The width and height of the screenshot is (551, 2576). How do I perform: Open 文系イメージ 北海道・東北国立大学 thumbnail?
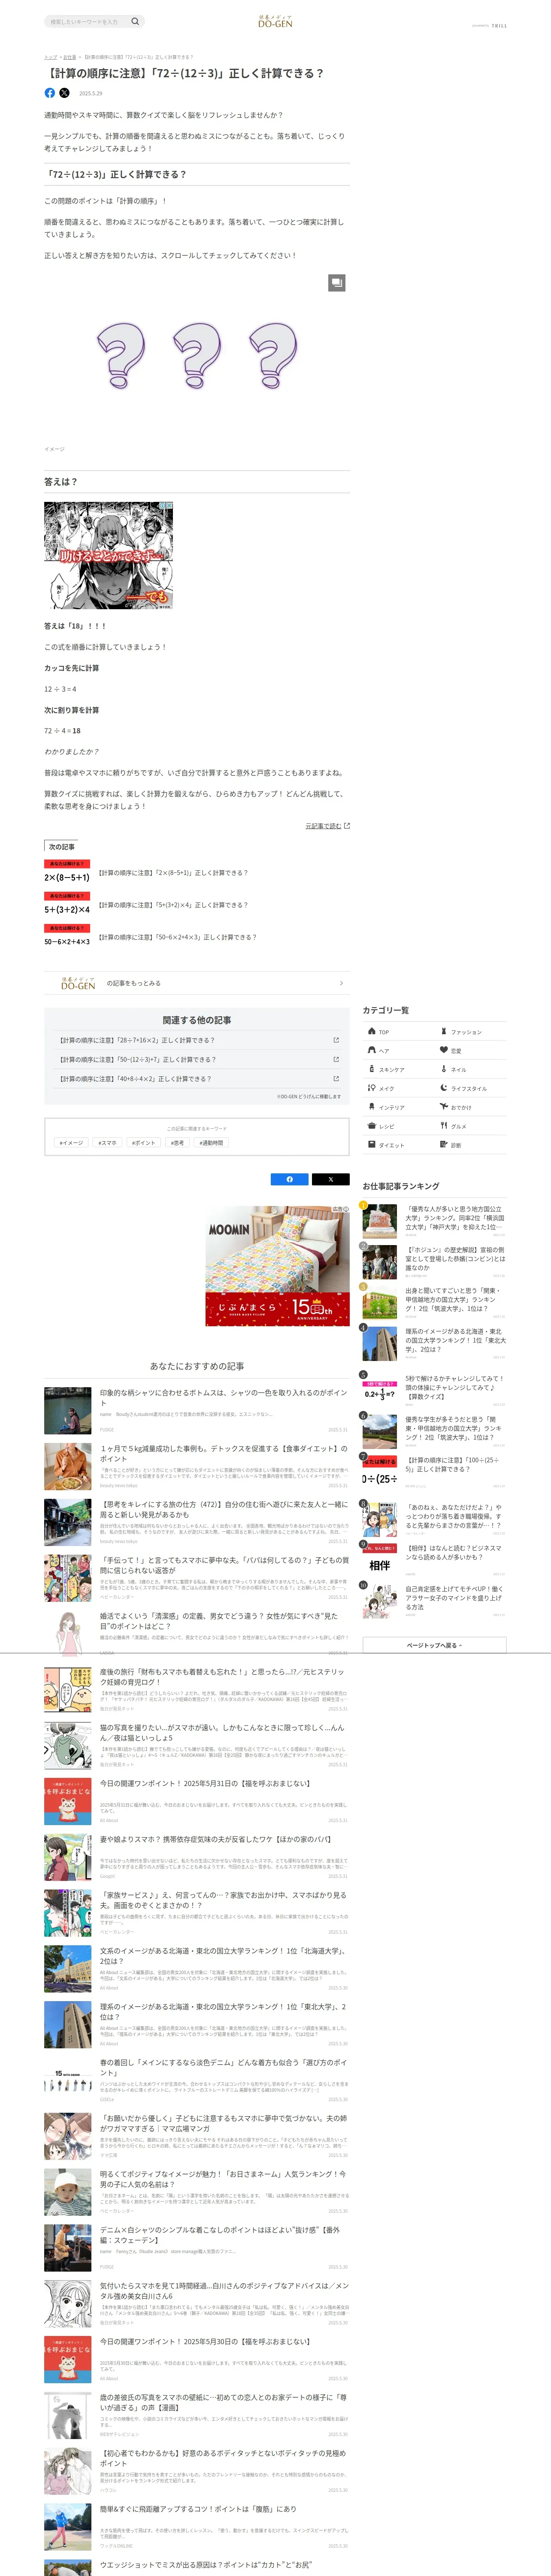pyautogui.click(x=68, y=1969)
